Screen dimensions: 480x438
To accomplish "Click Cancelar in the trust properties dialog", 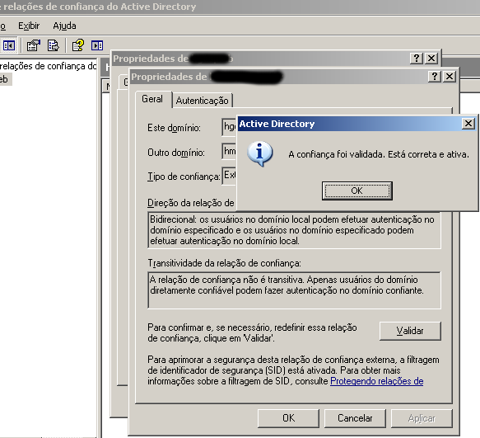I will coord(355,418).
